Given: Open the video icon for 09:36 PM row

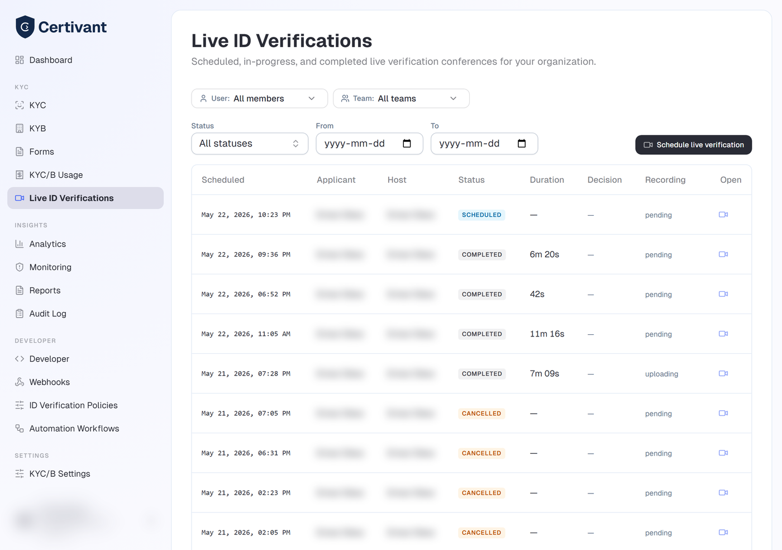Looking at the screenshot, I should [x=723, y=254].
